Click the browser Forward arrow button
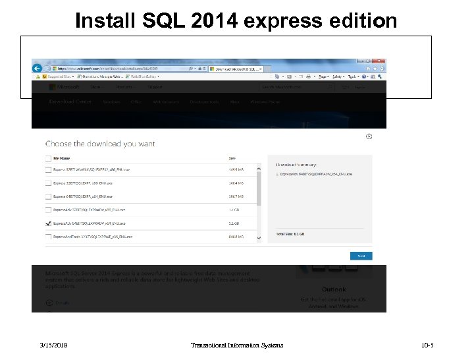This screenshot has height=356, width=474. [47, 69]
